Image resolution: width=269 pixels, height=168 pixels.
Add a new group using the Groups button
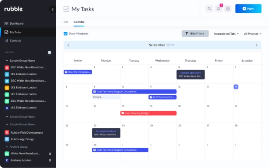click(x=49, y=52)
